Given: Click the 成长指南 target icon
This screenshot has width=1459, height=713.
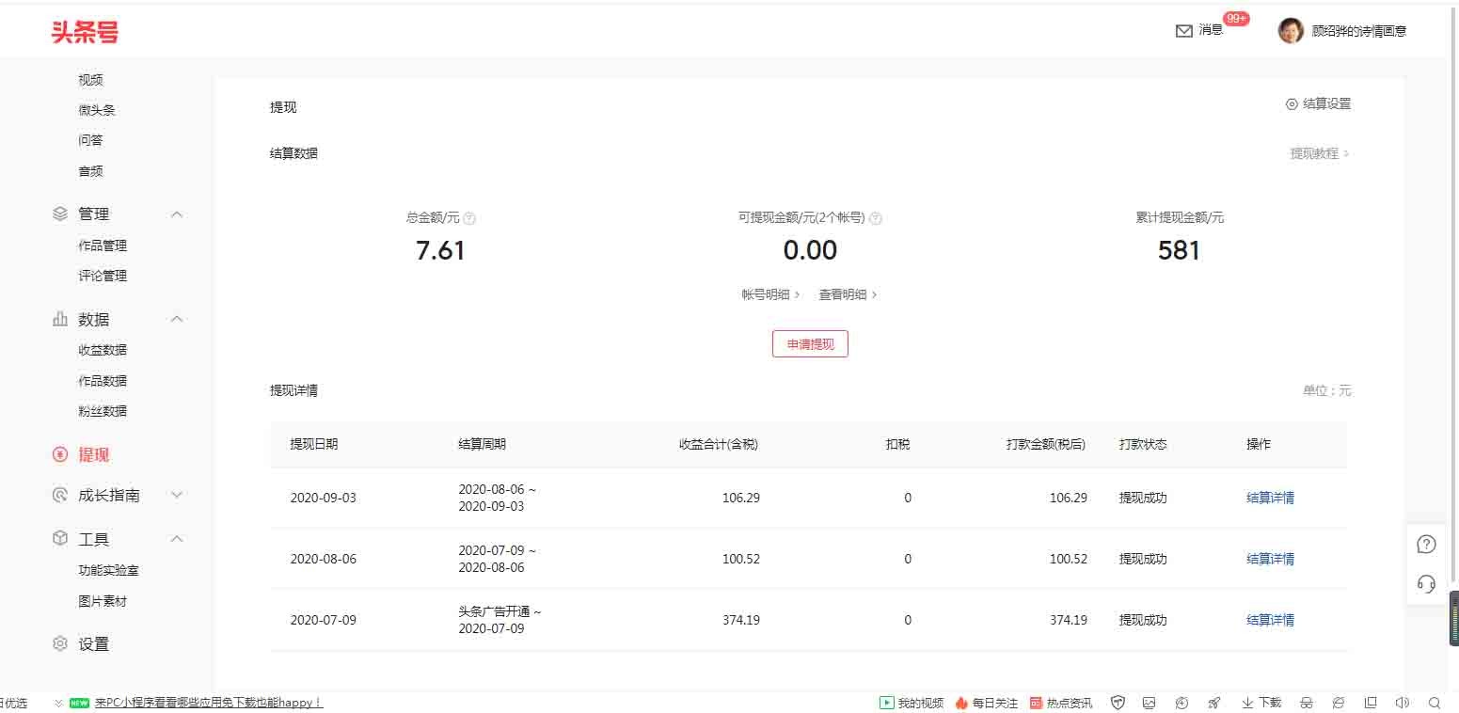Looking at the screenshot, I should [60, 495].
